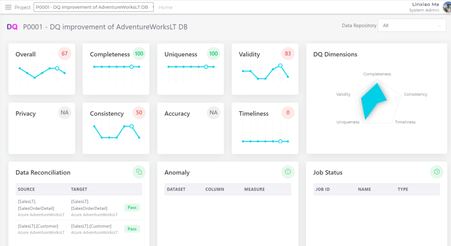This screenshot has width=451, height=246.
Task: Click the JOB ID column header
Action: [323, 190]
